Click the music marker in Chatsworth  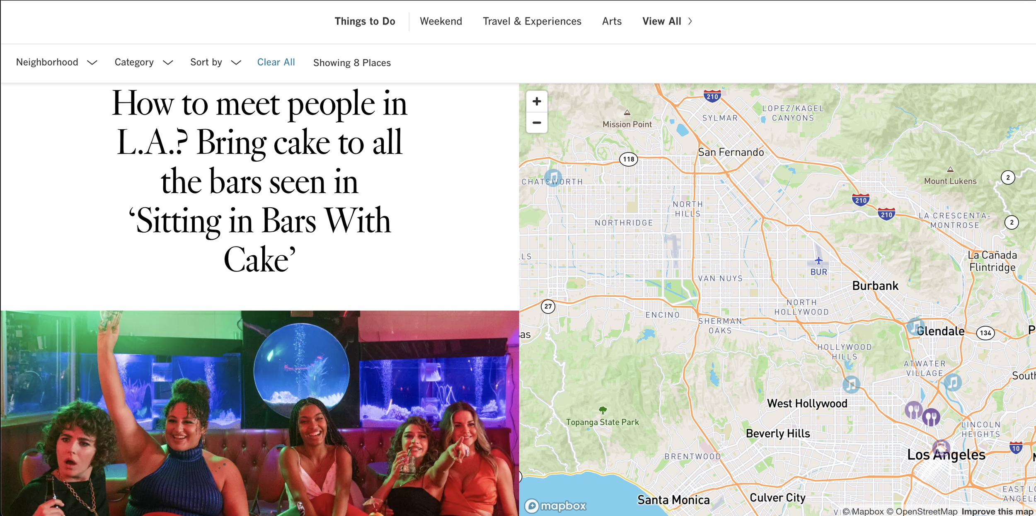click(553, 177)
